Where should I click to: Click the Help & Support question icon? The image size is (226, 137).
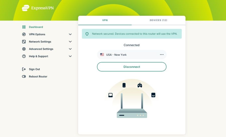(24, 56)
